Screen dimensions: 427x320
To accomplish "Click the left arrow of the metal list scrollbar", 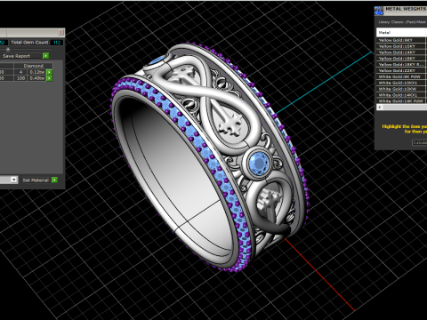I will 380,108.
